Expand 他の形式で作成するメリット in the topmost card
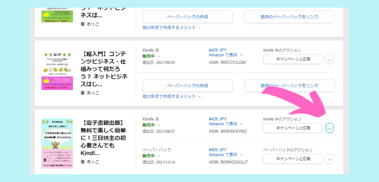Screen dimensions: 379x182 pos(172,27)
